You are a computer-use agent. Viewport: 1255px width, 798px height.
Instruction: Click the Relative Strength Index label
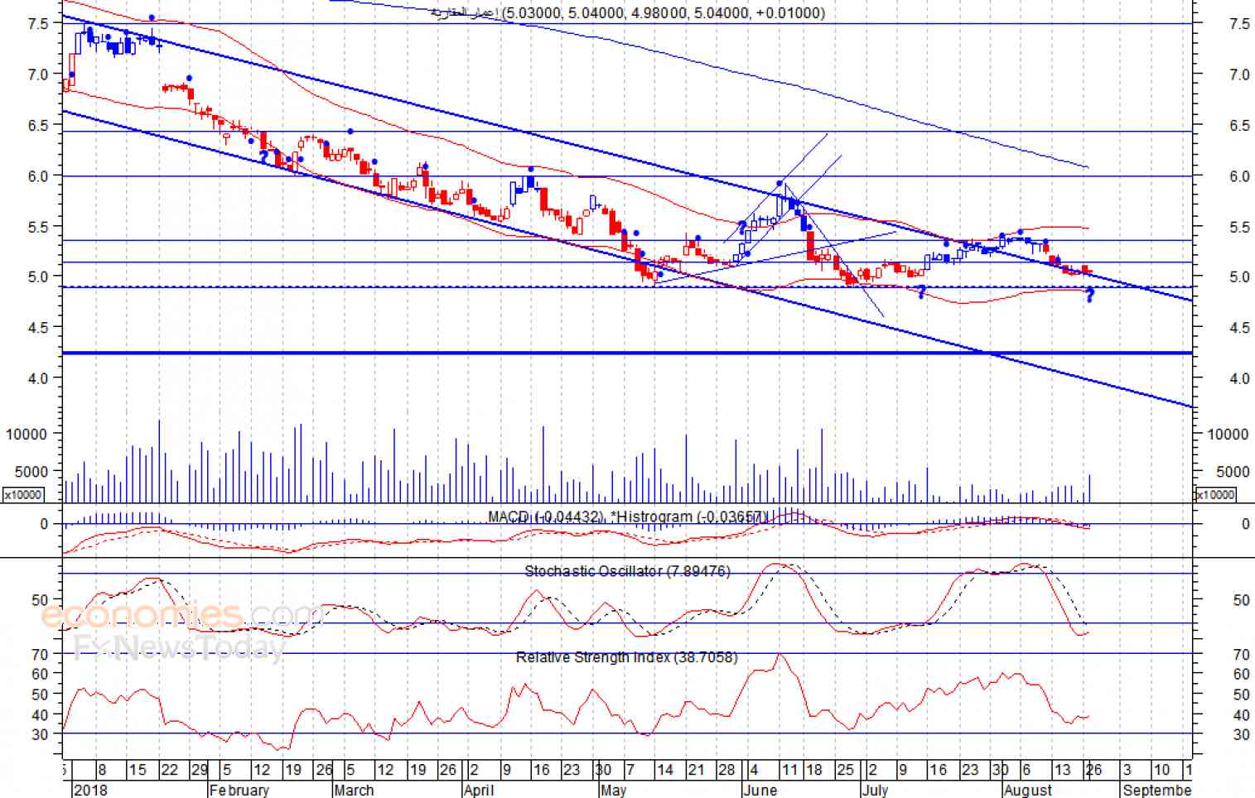pyautogui.click(x=626, y=657)
